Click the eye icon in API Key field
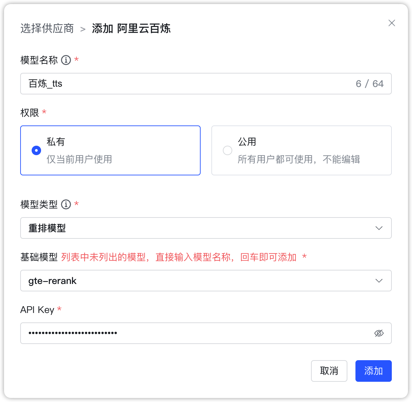The width and height of the screenshot is (412, 402). 379,333
